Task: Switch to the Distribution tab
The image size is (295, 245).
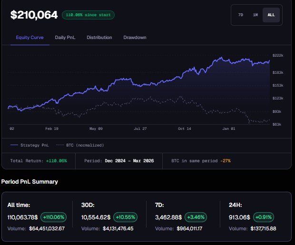Action: point(99,38)
